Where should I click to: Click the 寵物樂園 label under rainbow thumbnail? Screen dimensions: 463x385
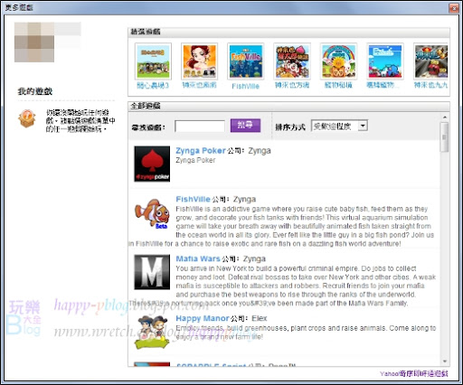[x=338, y=85]
